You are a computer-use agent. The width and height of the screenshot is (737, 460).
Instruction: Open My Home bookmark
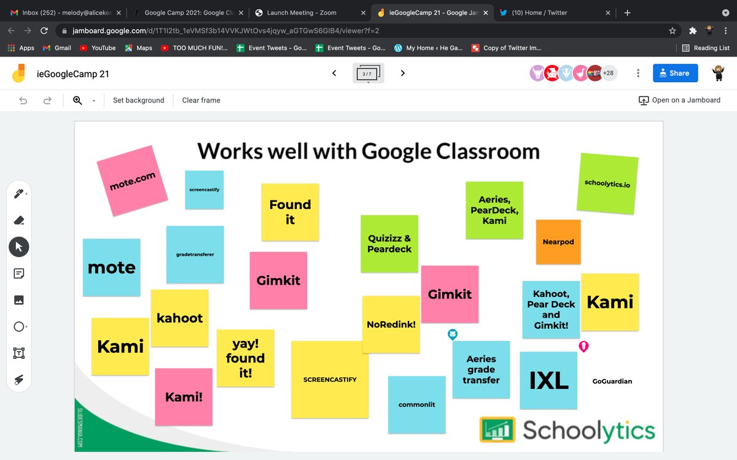pos(428,48)
